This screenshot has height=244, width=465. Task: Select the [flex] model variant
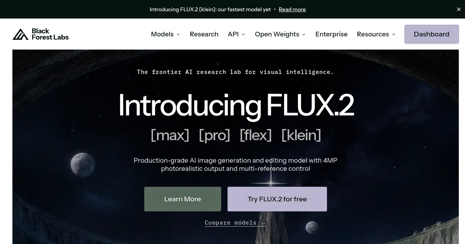point(255,135)
